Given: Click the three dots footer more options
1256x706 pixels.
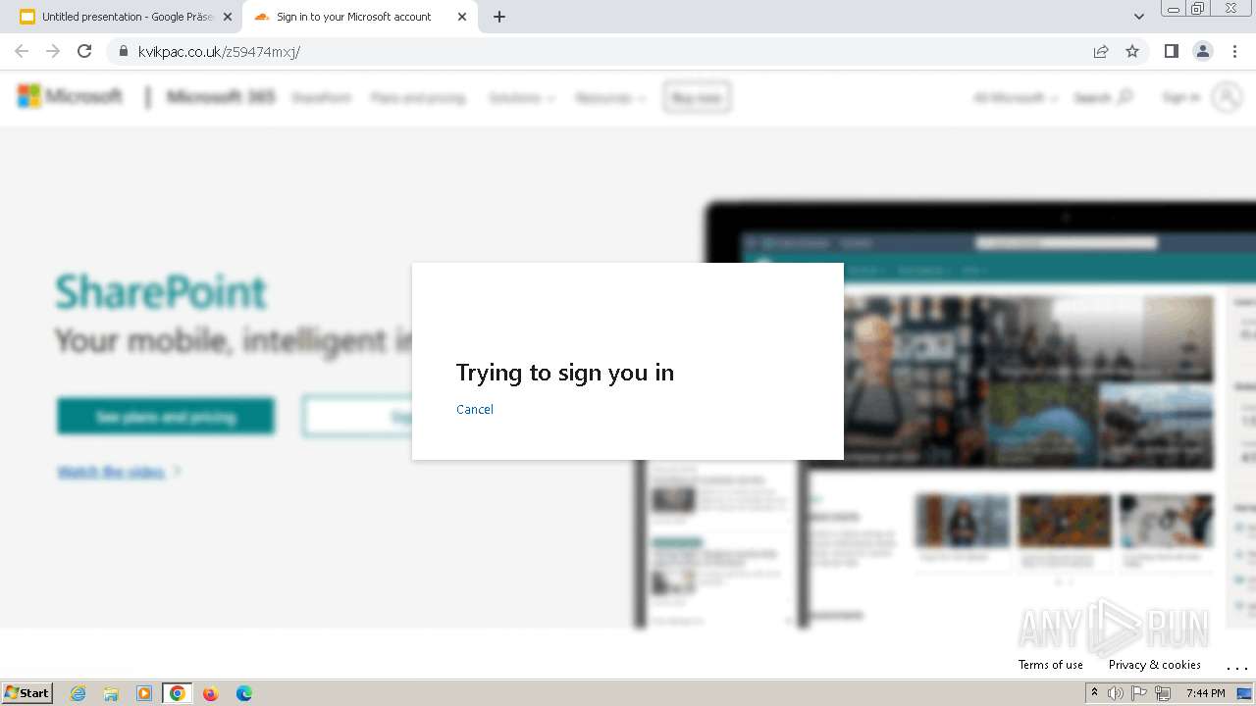Looking at the screenshot, I should [x=1236, y=667].
